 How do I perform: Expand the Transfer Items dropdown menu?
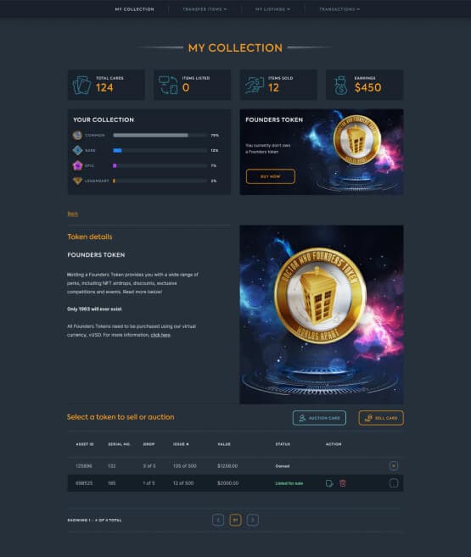pos(205,9)
